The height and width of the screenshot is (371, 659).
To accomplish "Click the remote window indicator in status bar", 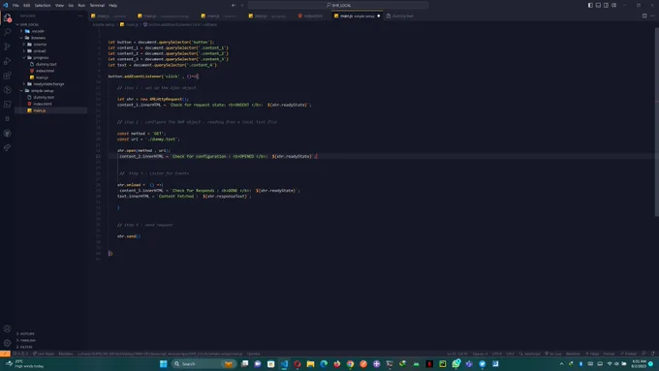I will [x=5, y=354].
